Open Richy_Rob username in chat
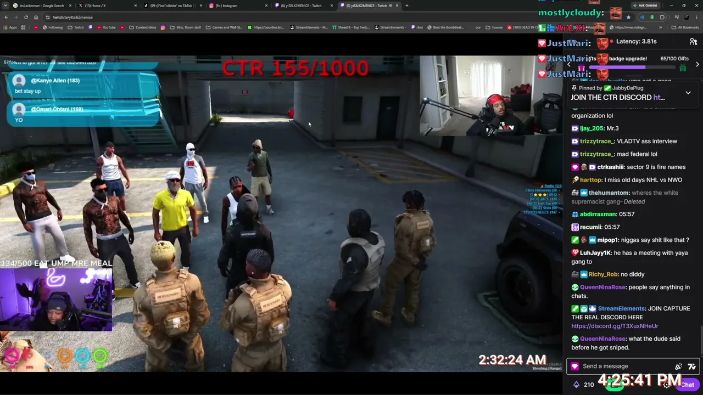Viewport: 703px width, 395px height. point(603,274)
